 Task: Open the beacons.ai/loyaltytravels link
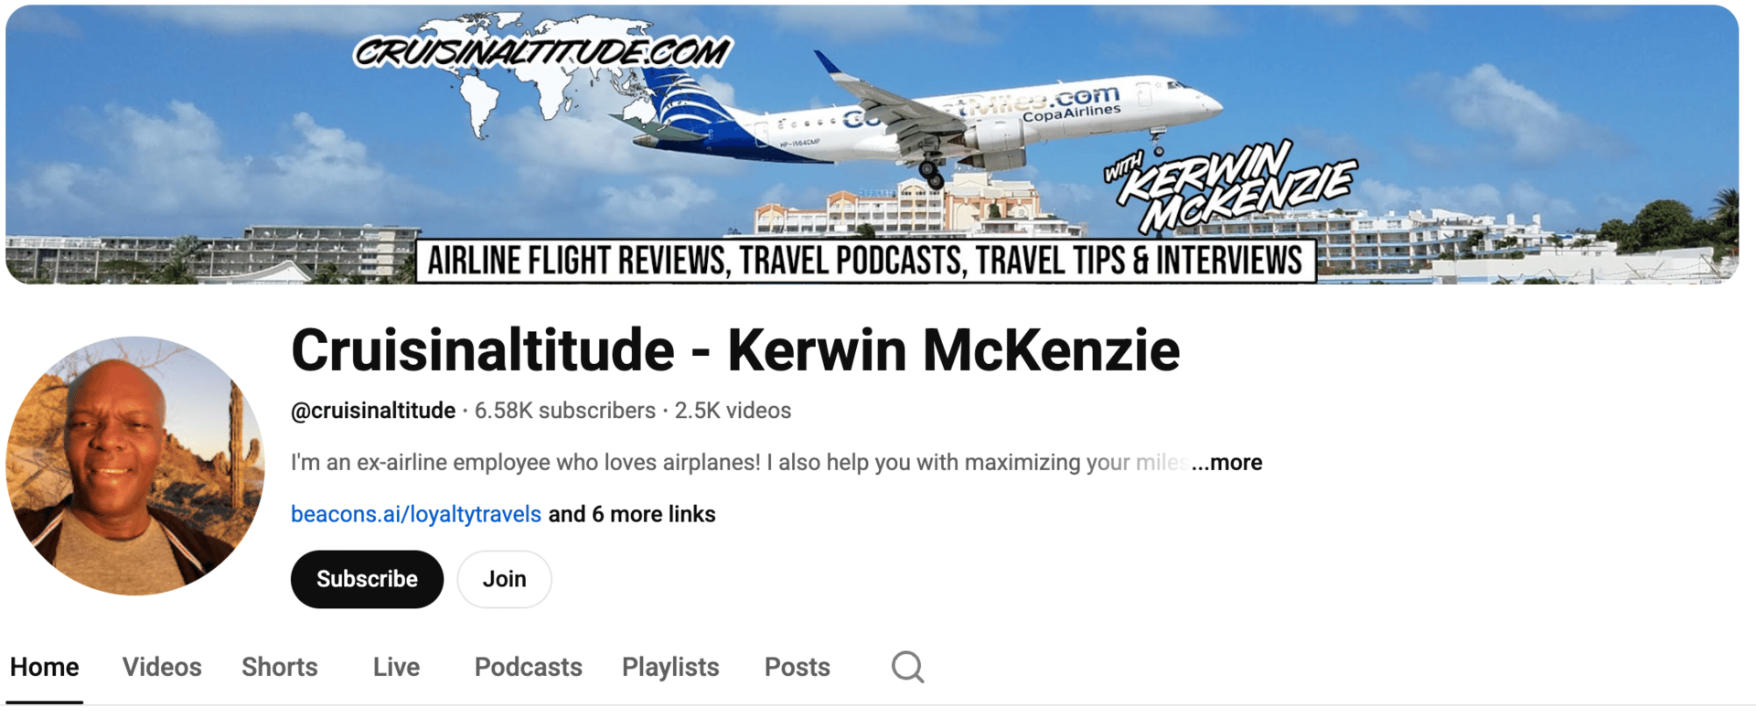click(x=416, y=514)
